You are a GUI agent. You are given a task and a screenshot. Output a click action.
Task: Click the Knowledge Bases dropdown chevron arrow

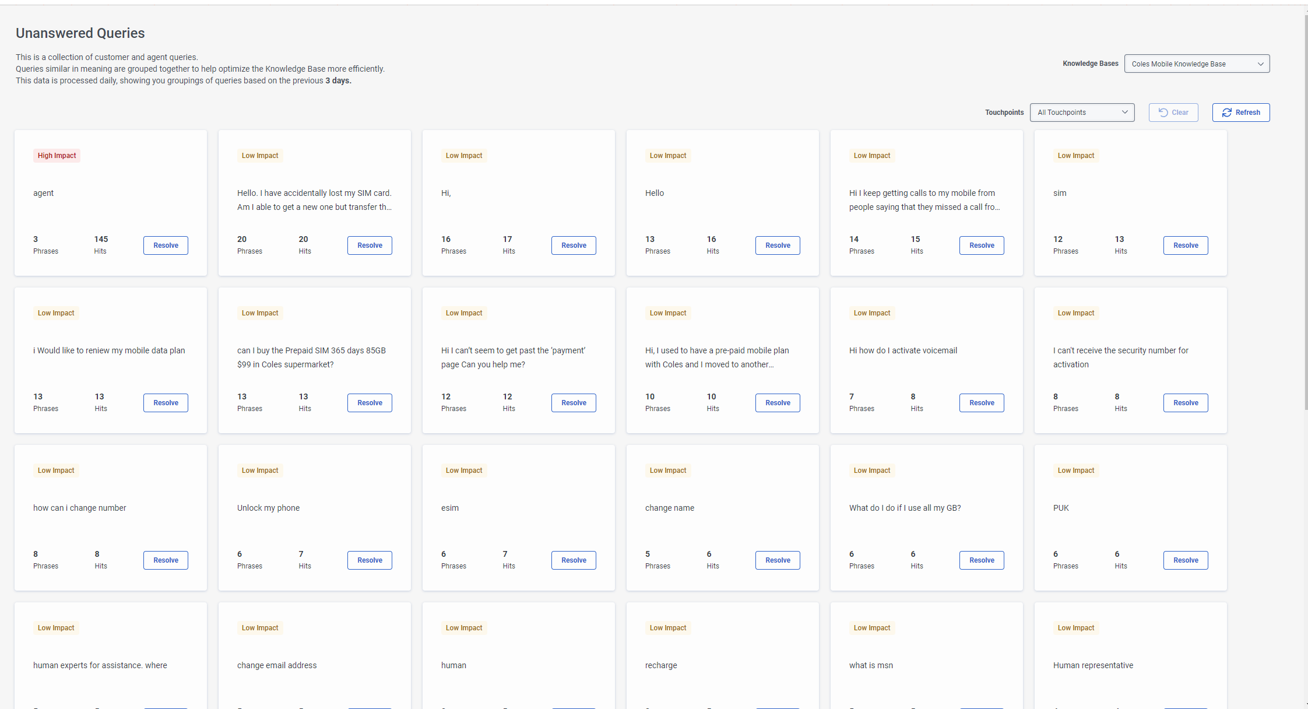pos(1260,64)
